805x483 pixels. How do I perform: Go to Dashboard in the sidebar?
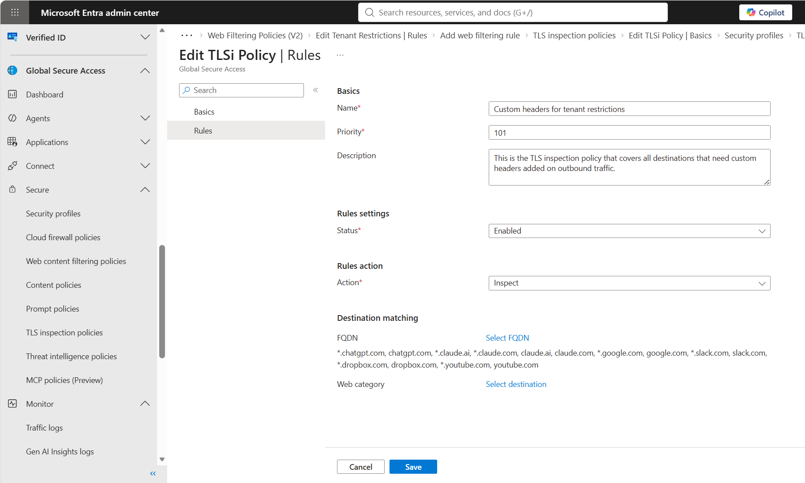pyautogui.click(x=45, y=94)
